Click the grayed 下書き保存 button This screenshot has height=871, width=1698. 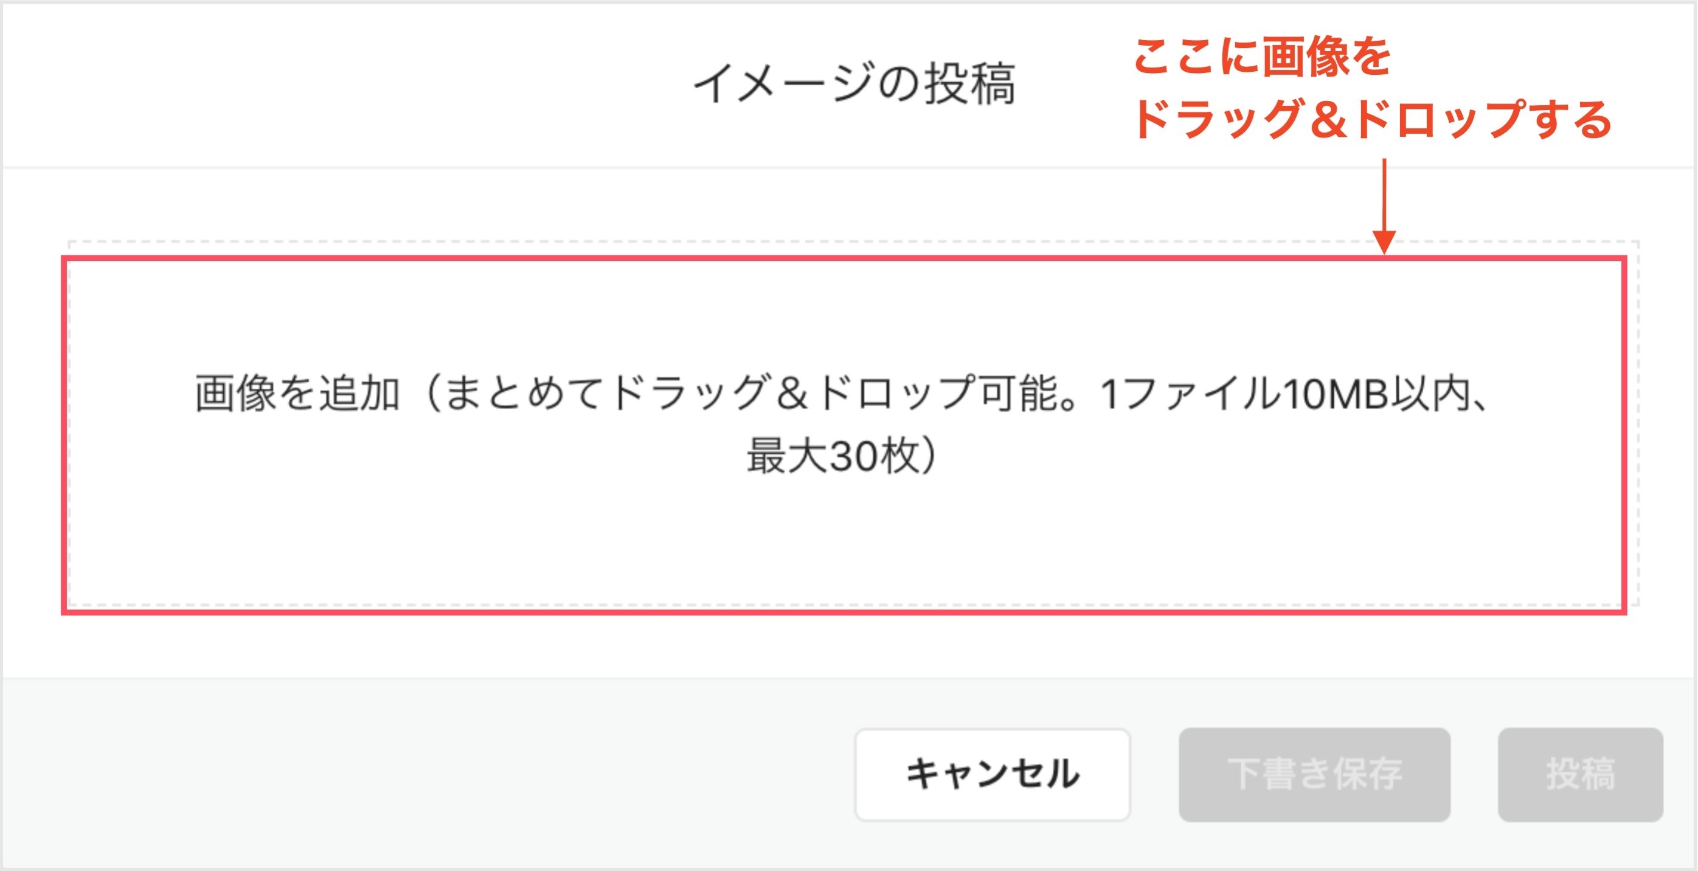point(1314,774)
